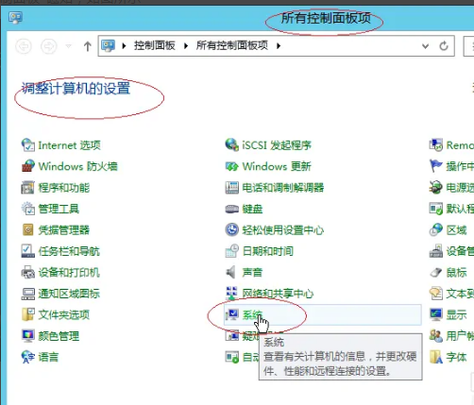Viewport: 474px width, 405px height.
Task: Open the Windows 防火墙 firewall icon
Action: (x=28, y=166)
